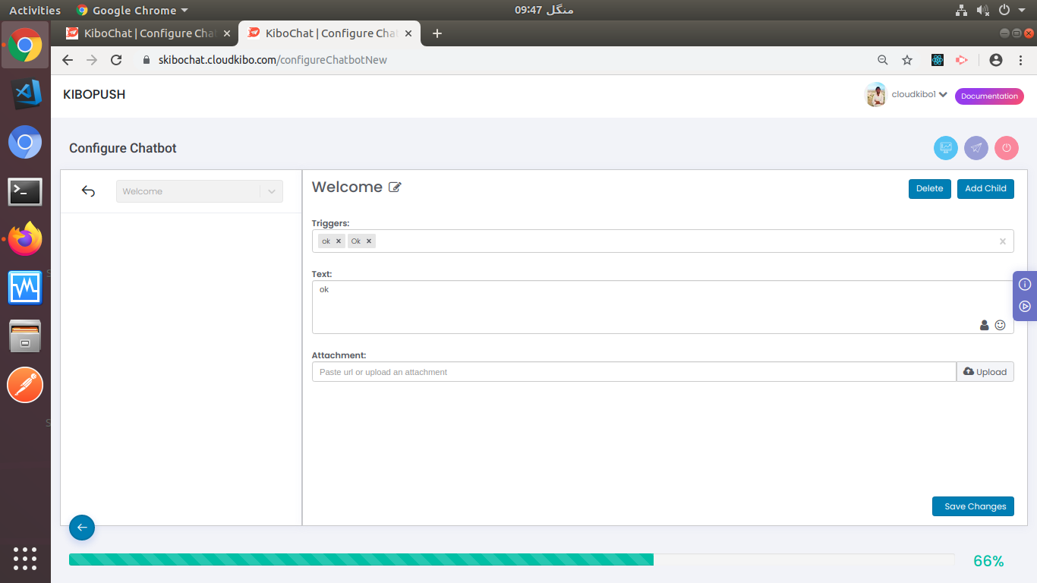Open the Google Chrome app menu in top bar
This screenshot has height=583, width=1037.
click(132, 10)
